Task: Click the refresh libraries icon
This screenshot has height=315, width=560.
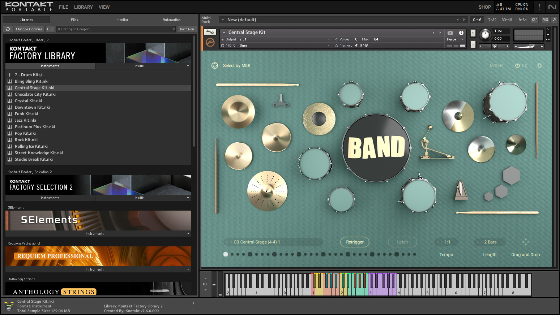Action: [8, 29]
